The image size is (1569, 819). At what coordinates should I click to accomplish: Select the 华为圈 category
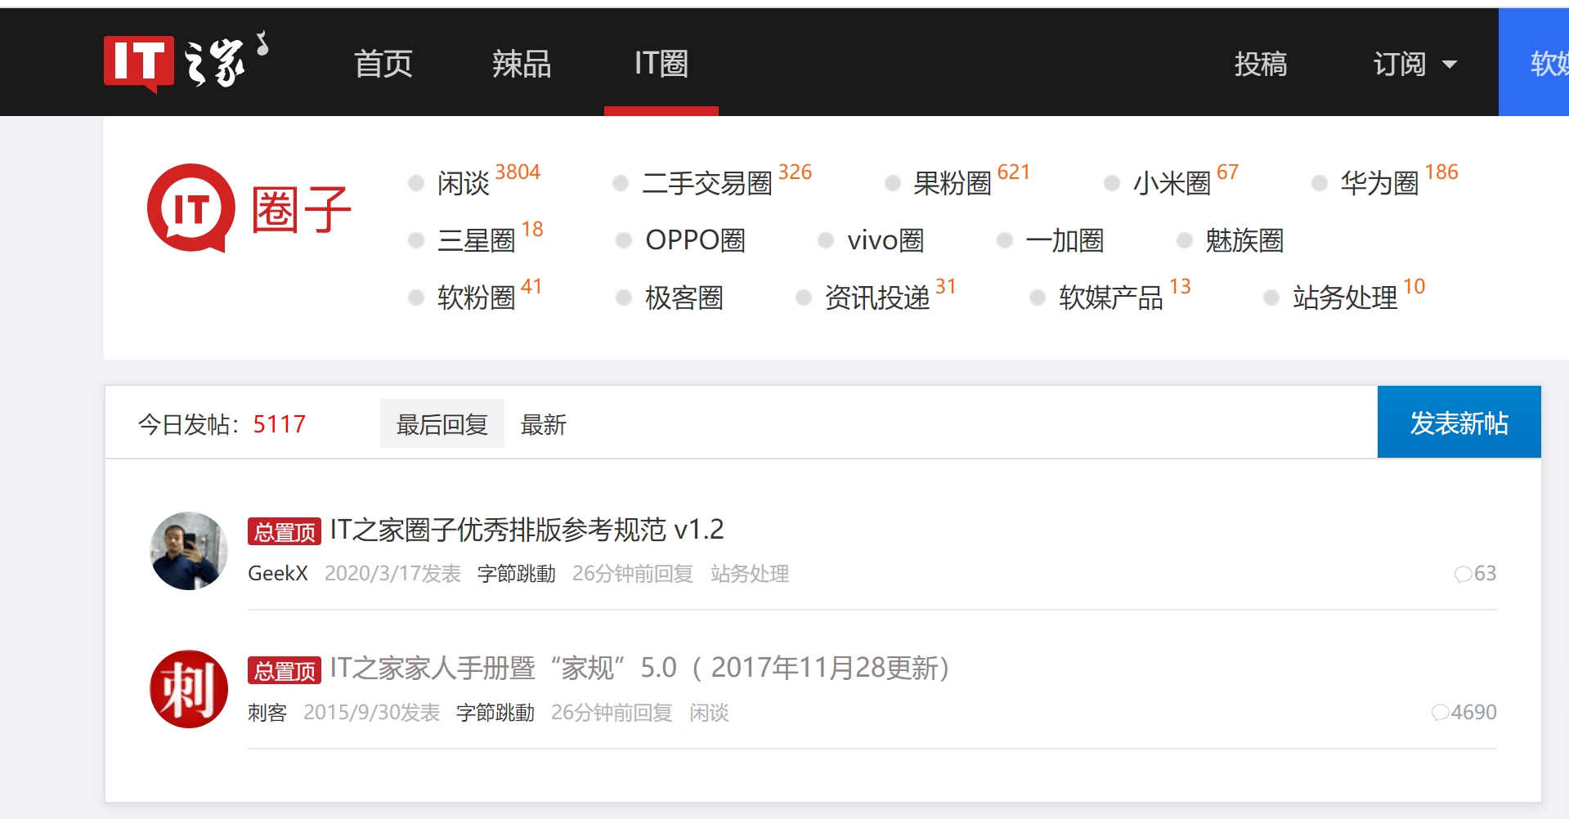(x=1378, y=183)
